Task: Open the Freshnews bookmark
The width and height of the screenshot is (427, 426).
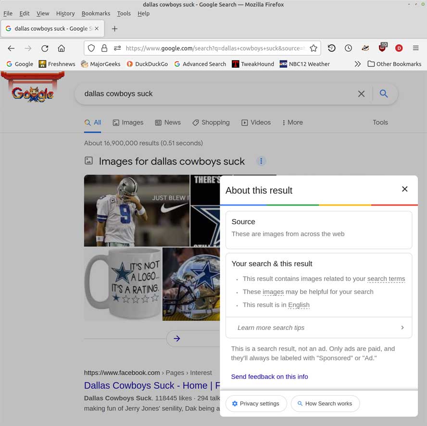Action: pyautogui.click(x=57, y=64)
